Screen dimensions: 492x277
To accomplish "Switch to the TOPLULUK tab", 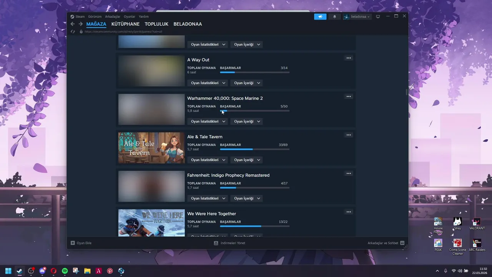I will point(156,24).
